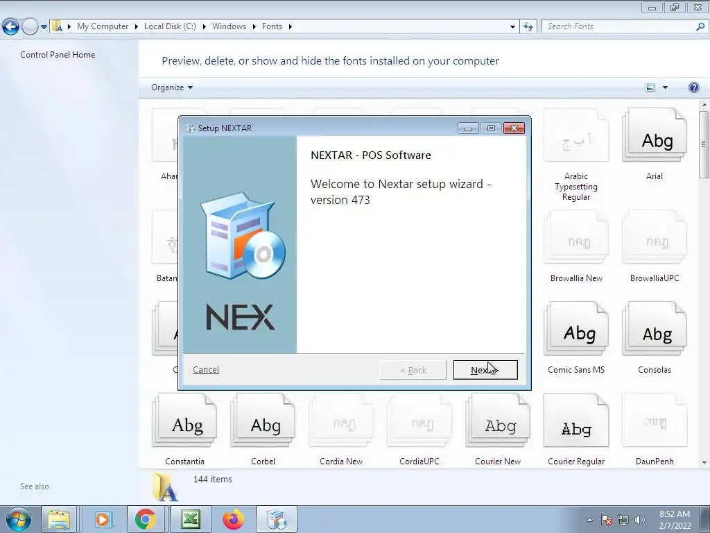Open the change view options arrow

point(665,87)
